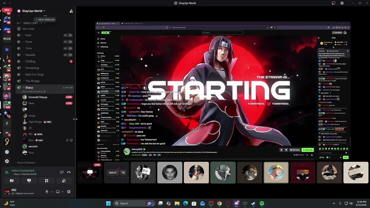
Task: Open the soundboard button
Action: tap(64, 181)
